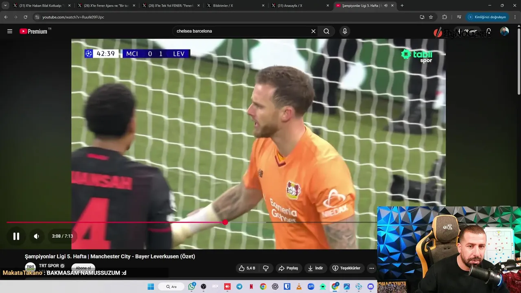Dislike the video
The height and width of the screenshot is (293, 521).
pos(266,268)
